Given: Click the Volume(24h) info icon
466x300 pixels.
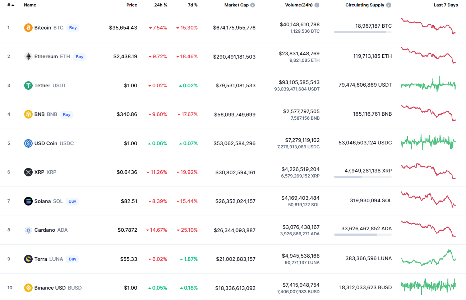Looking at the screenshot, I should (x=317, y=5).
